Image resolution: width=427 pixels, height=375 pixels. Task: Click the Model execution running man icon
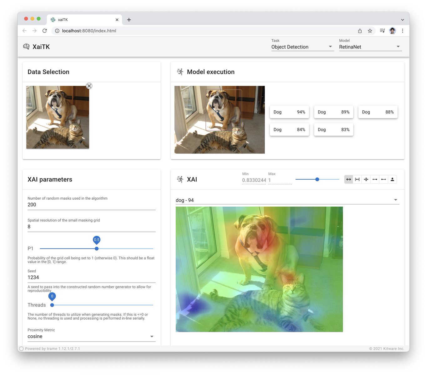pyautogui.click(x=180, y=72)
